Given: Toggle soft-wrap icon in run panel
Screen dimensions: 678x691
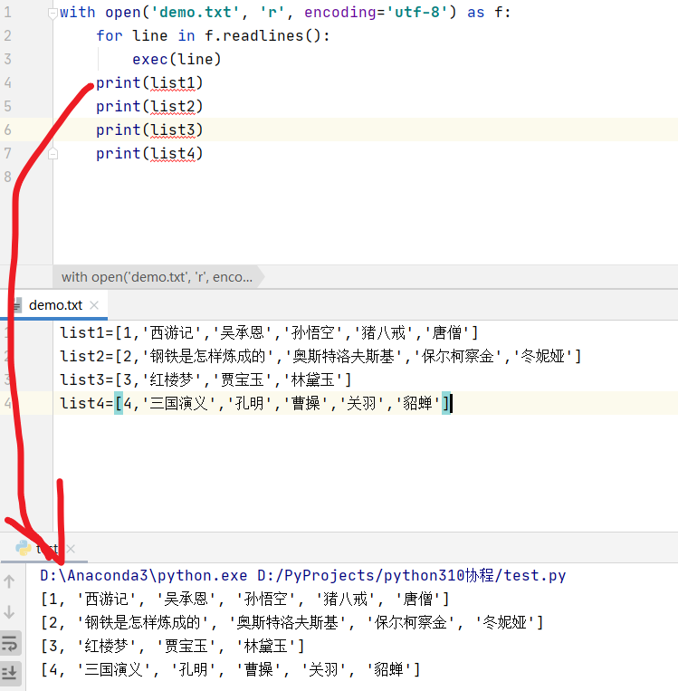Looking at the screenshot, I should 9,644.
